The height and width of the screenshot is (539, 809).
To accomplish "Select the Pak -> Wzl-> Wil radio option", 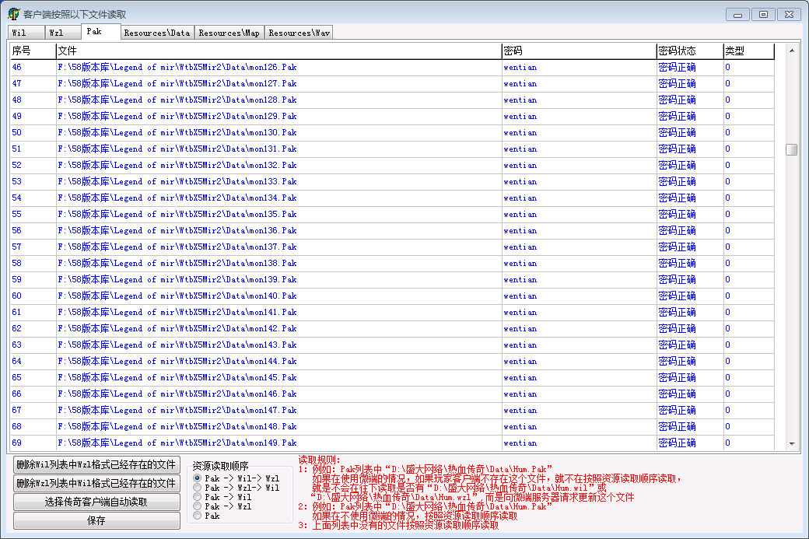I will click(x=198, y=488).
